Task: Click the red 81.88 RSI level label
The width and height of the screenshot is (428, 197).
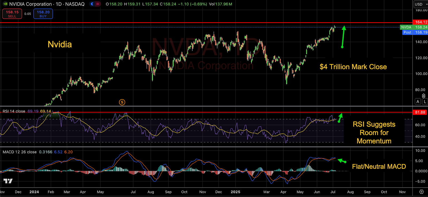Action: click(420, 112)
